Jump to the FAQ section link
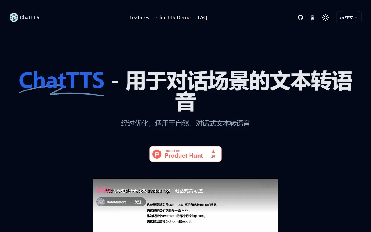This screenshot has height=232, width=371. pos(202,17)
